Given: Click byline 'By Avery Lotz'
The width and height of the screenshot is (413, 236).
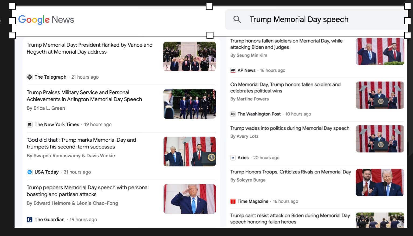Looking at the screenshot, I should [244, 136].
